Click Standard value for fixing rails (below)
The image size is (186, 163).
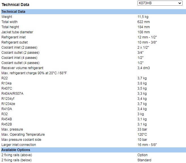(144, 160)
